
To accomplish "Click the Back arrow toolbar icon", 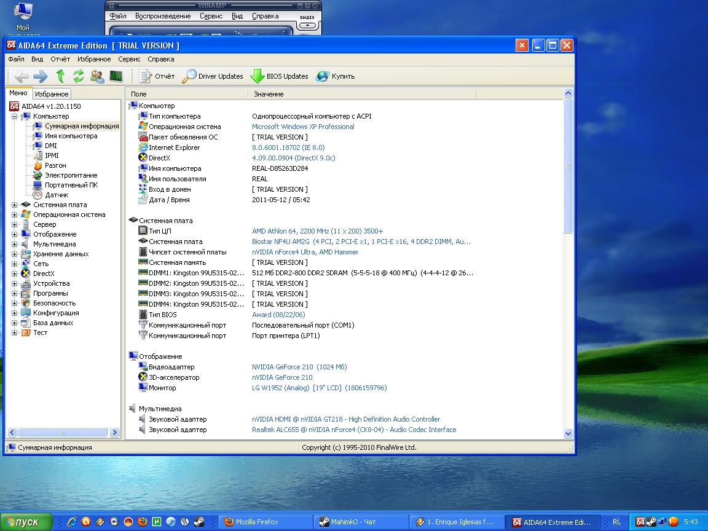I will coord(22,76).
